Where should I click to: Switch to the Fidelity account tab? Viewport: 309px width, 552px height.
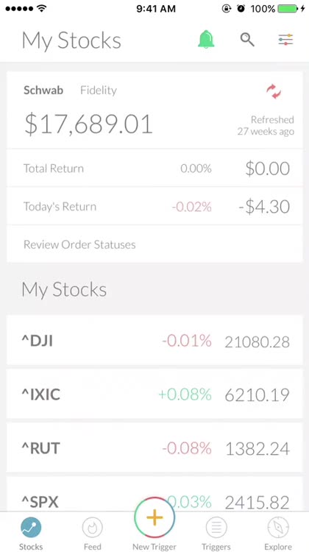[99, 91]
